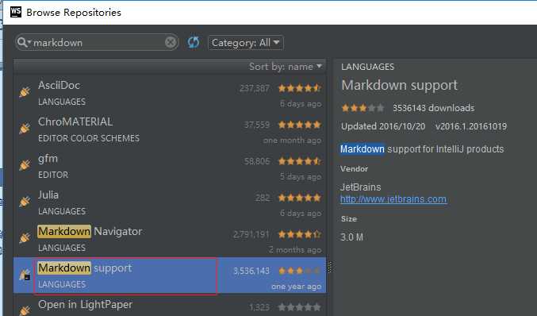The width and height of the screenshot is (537, 316).
Task: Click ChroMATERIAL star rating
Action: 300,125
